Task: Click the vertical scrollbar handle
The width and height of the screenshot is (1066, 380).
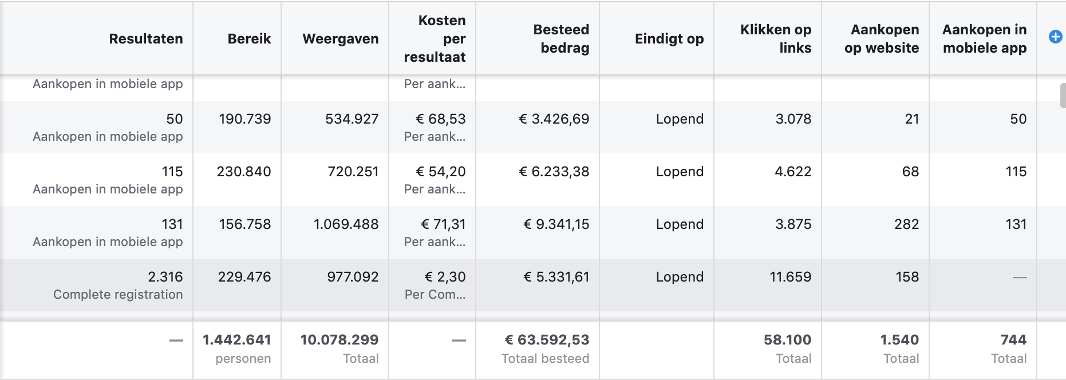Action: click(x=1063, y=96)
